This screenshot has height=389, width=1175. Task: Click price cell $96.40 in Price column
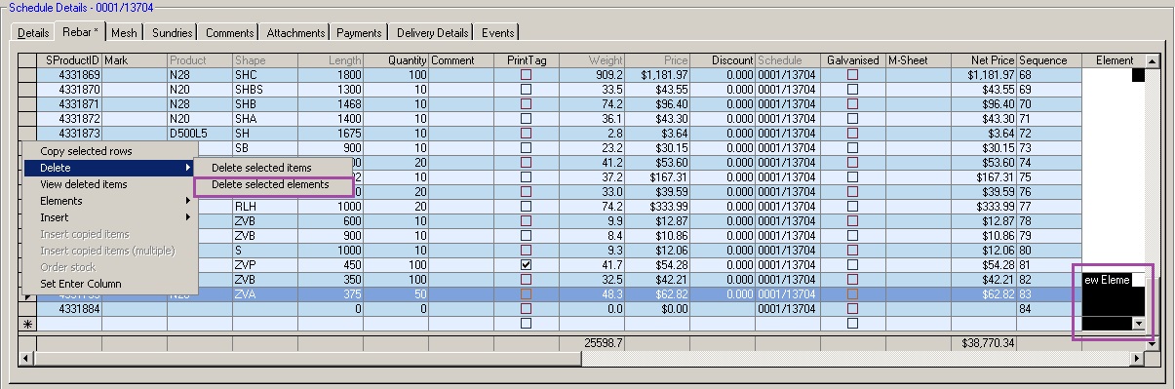tap(657, 103)
